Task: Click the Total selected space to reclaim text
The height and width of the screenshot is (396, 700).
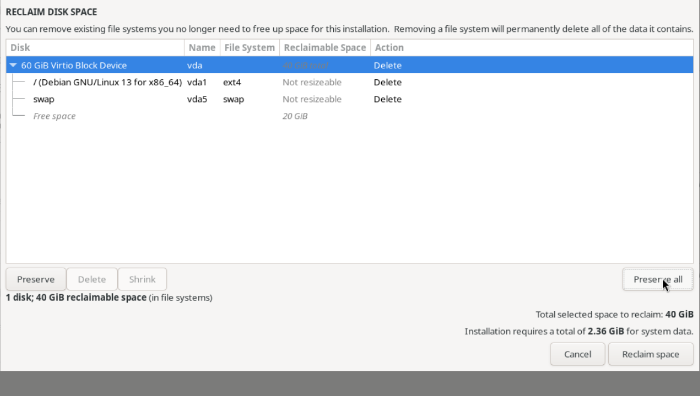Action: click(614, 314)
